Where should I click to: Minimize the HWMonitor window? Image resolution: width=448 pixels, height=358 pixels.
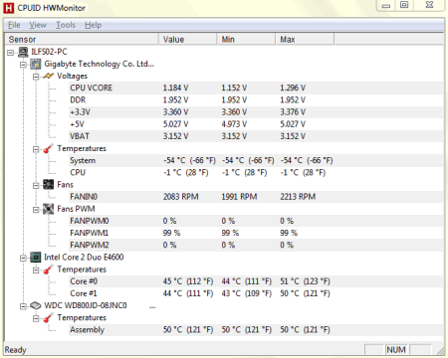coord(386,5)
